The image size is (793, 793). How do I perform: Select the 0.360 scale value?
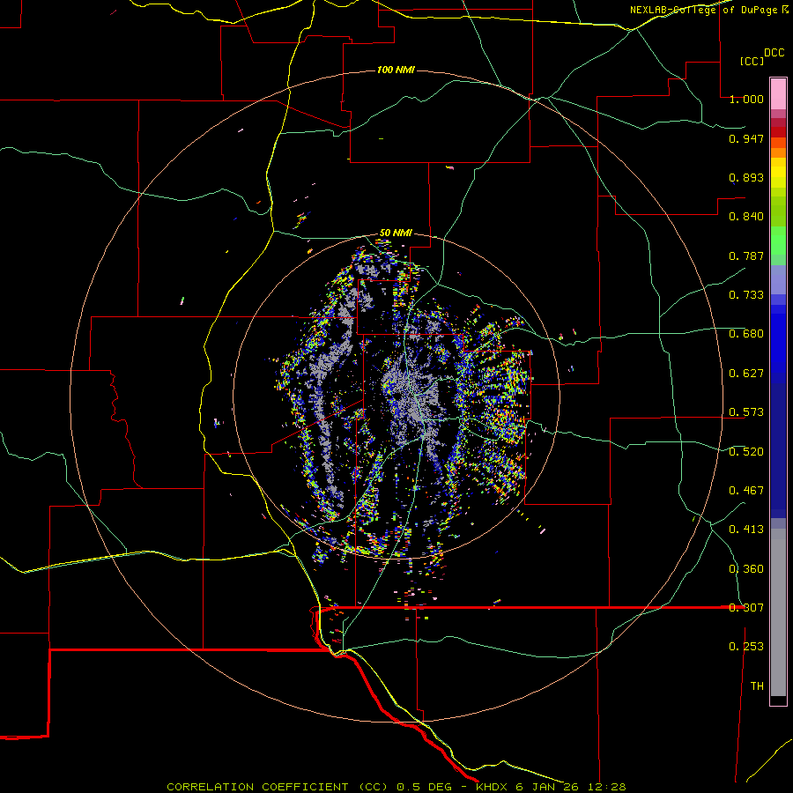[x=746, y=569]
